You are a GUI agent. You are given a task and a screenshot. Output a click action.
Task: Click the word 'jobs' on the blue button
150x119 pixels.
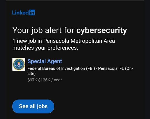(42, 106)
